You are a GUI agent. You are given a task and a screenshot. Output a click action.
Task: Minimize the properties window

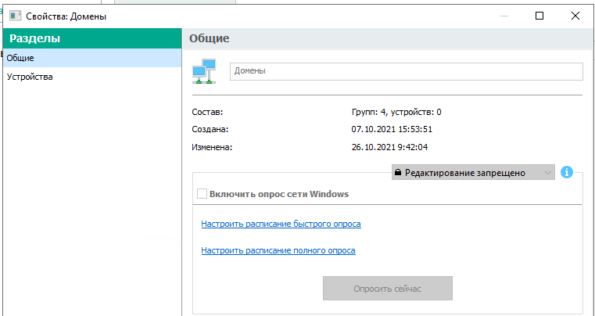tap(504, 16)
